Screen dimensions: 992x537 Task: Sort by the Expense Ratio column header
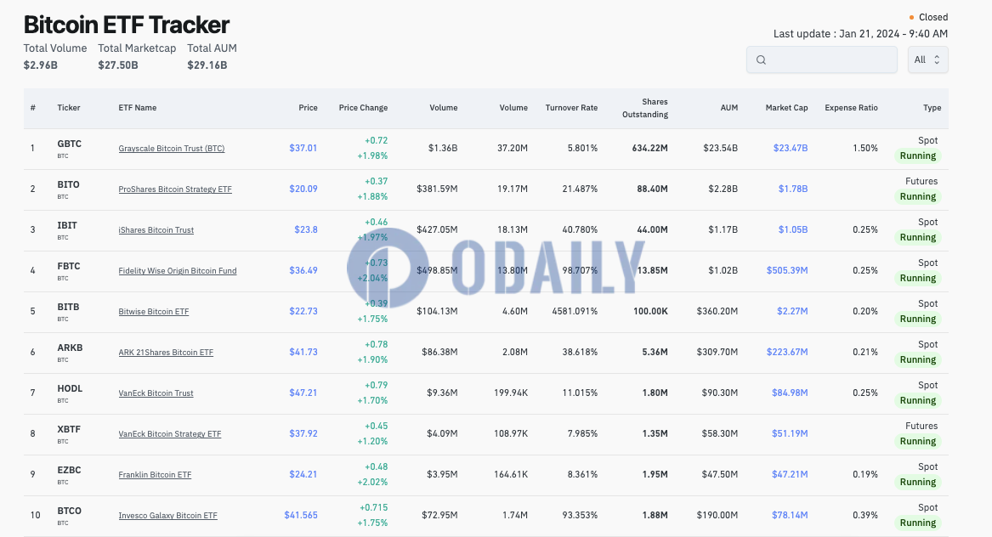coord(851,108)
